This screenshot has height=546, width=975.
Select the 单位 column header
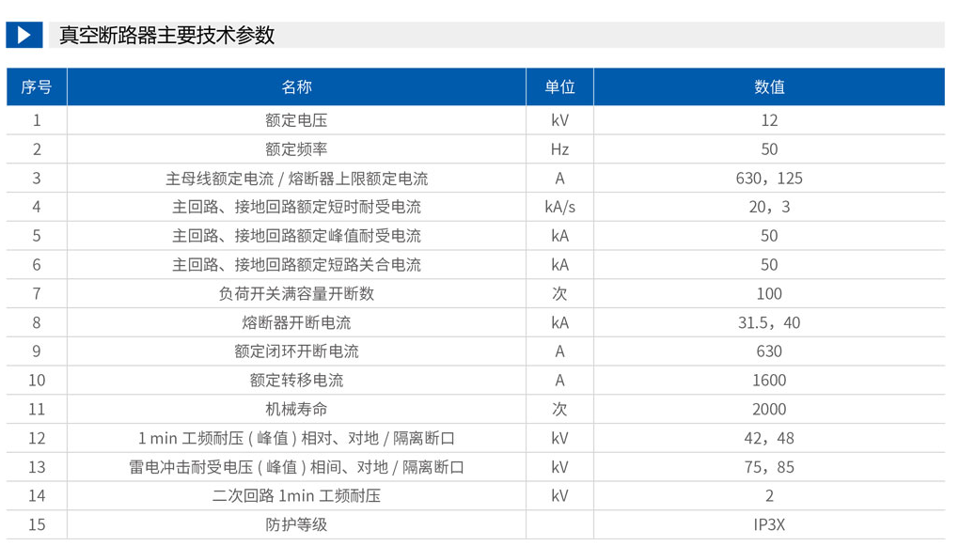click(559, 87)
